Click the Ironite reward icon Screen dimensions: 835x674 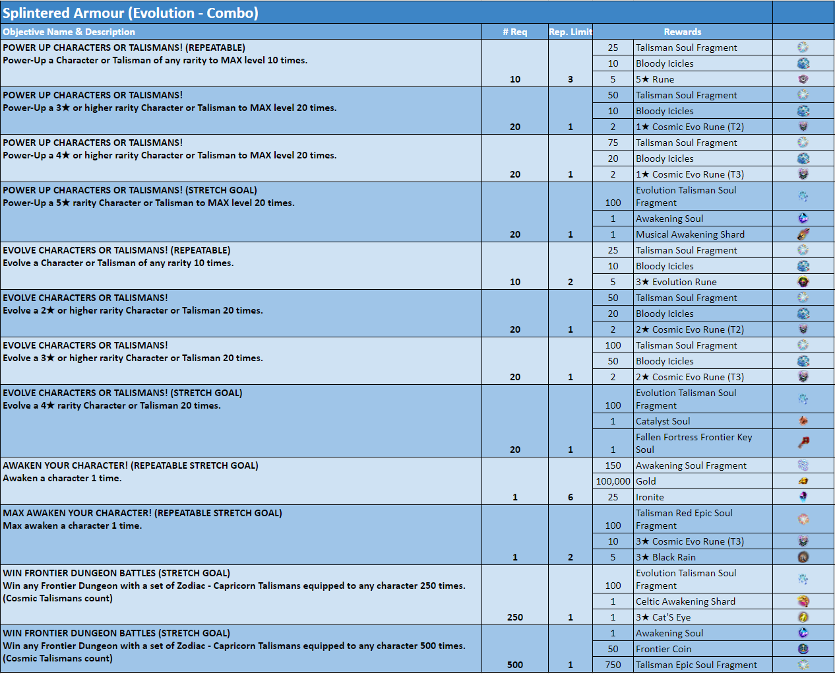pos(803,497)
